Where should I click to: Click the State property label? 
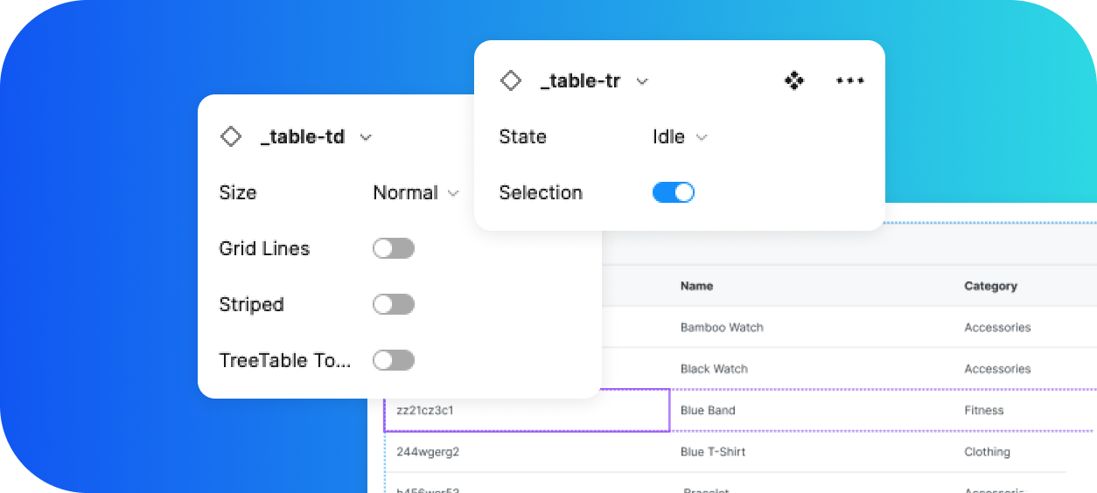point(522,137)
